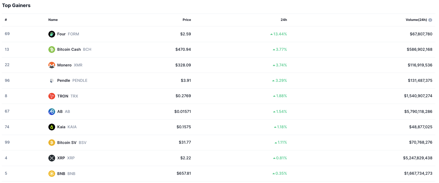
Task: Click the Kaia coin icon
Action: click(x=52, y=127)
